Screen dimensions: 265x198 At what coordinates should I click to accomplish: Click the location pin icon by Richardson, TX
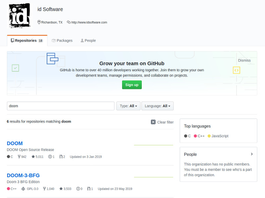[39, 22]
